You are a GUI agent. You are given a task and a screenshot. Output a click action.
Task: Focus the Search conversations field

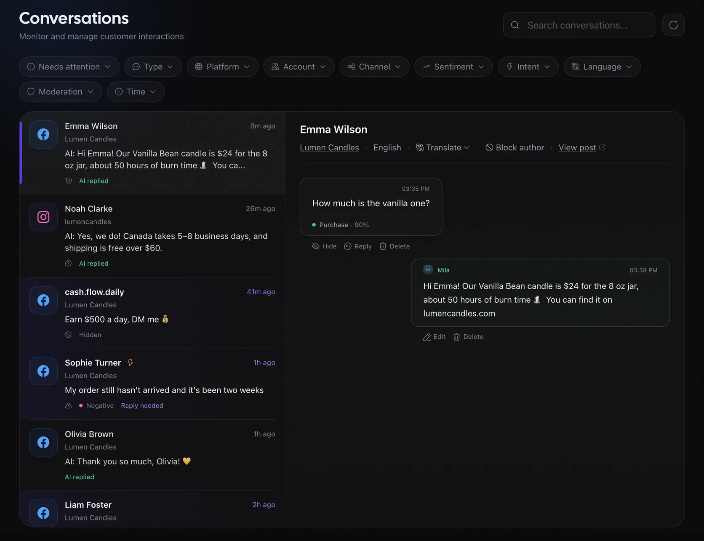(x=579, y=25)
